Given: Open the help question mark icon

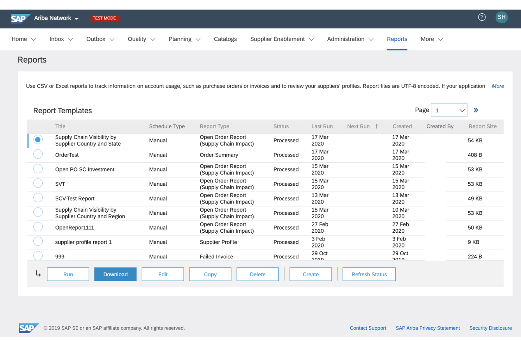Looking at the screenshot, I should point(482,17).
